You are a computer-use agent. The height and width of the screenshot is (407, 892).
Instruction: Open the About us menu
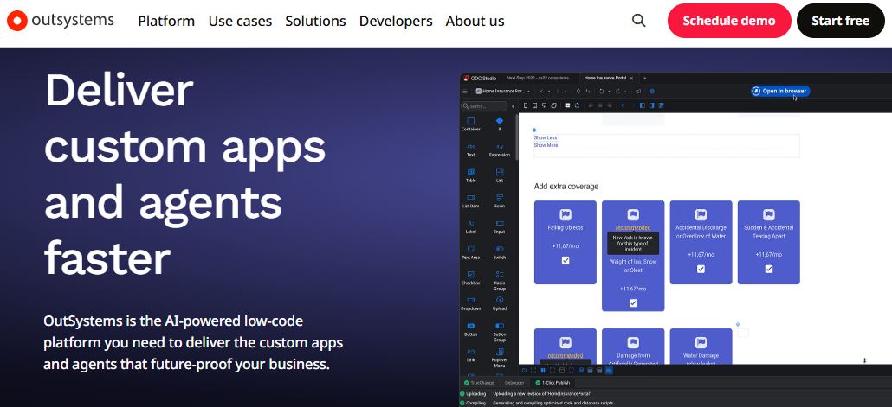[x=475, y=21]
